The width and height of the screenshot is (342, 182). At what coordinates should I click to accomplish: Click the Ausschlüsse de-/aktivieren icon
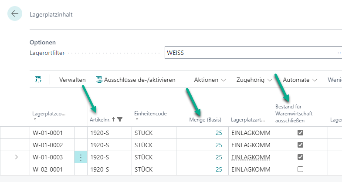tap(99, 80)
